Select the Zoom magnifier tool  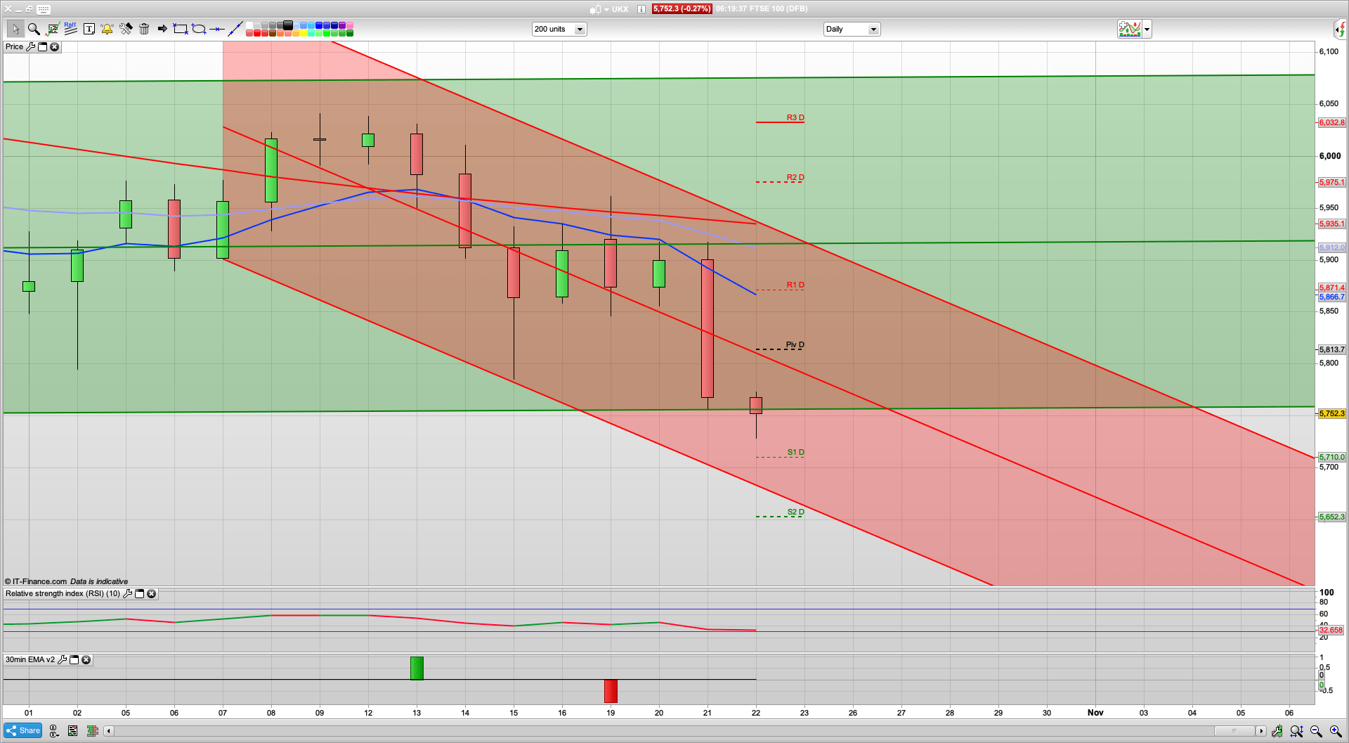point(34,29)
